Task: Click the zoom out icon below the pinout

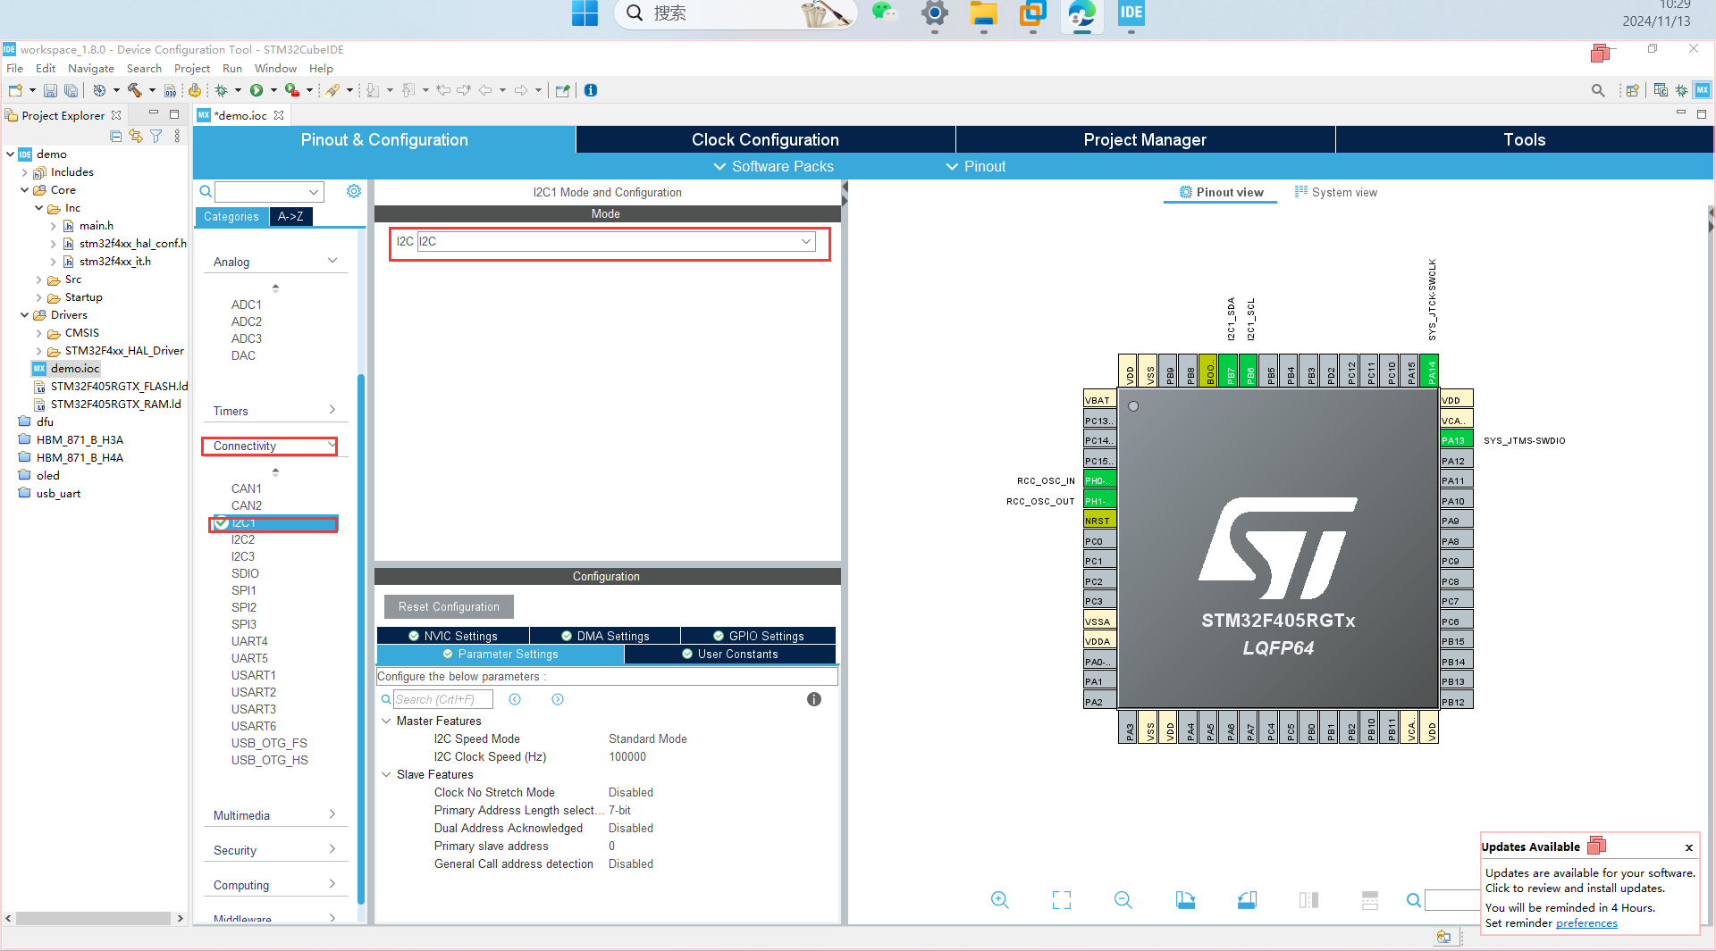Action: tap(1123, 900)
